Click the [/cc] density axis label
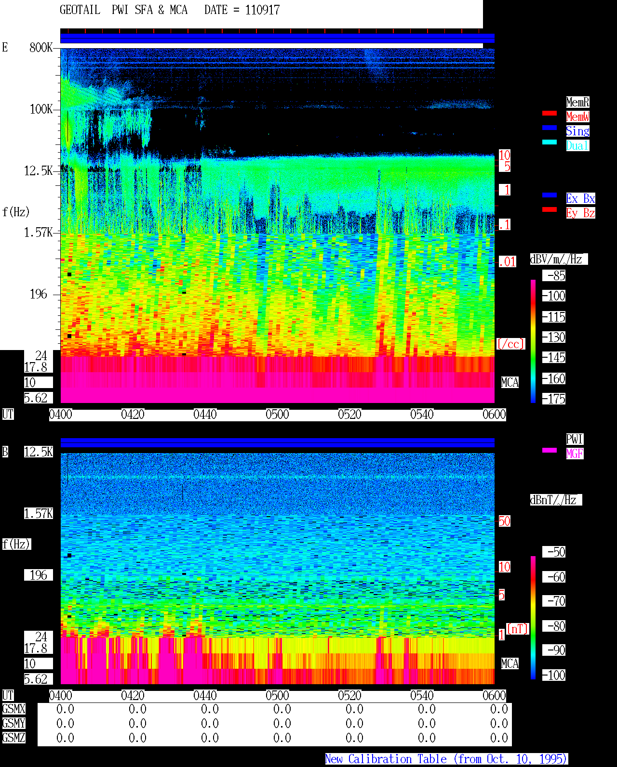617x767 pixels. [510, 344]
